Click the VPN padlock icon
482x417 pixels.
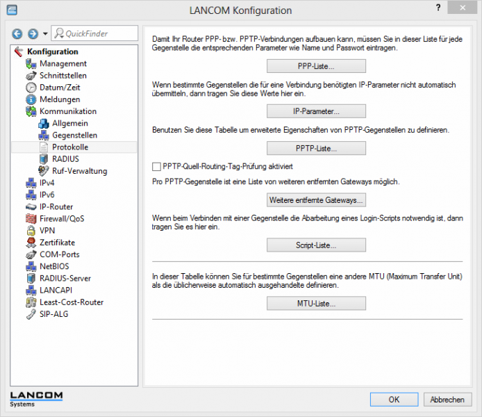point(31,230)
